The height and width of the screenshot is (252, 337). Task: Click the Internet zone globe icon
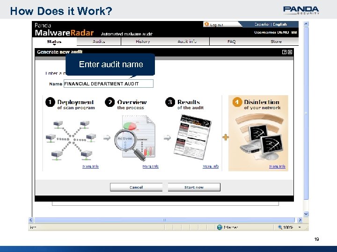point(220,227)
